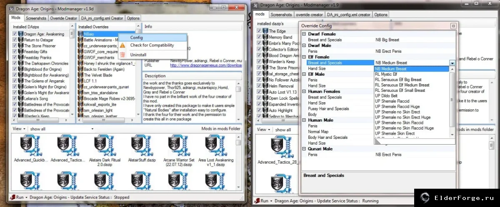Click the Return to Ostagar mod icon
This screenshot has height=207, width=500.
tap(21, 40)
